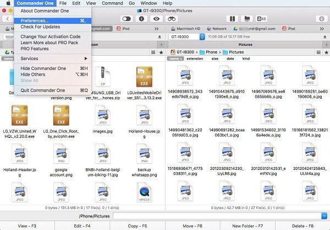330x230 pixels.
Task: Open the Command menu in menu bar
Action: 112,3
